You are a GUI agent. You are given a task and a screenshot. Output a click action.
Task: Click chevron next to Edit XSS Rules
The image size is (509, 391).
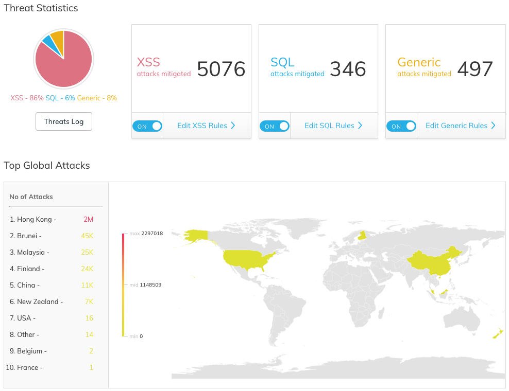233,126
